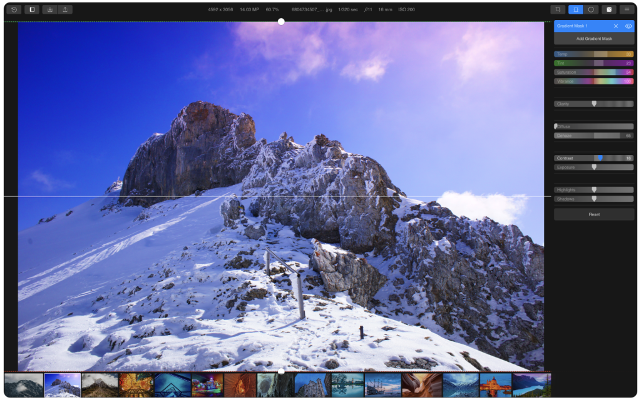Open the swirling sandstone canyon thumbnail
The width and height of the screenshot is (641, 400).
(x=422, y=385)
